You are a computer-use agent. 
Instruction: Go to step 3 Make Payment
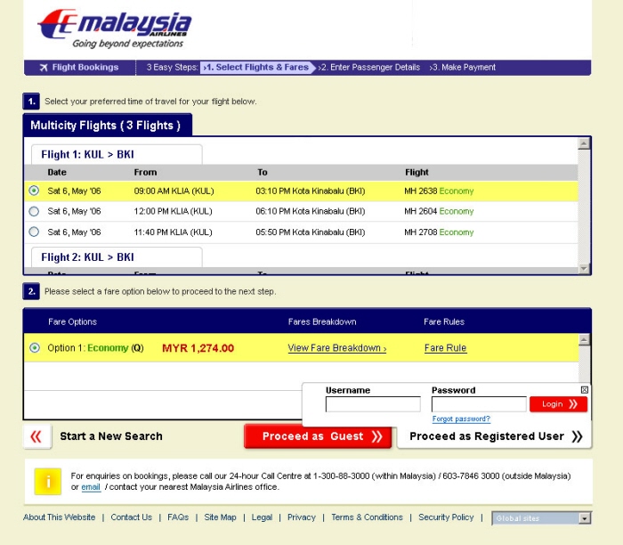pos(463,68)
